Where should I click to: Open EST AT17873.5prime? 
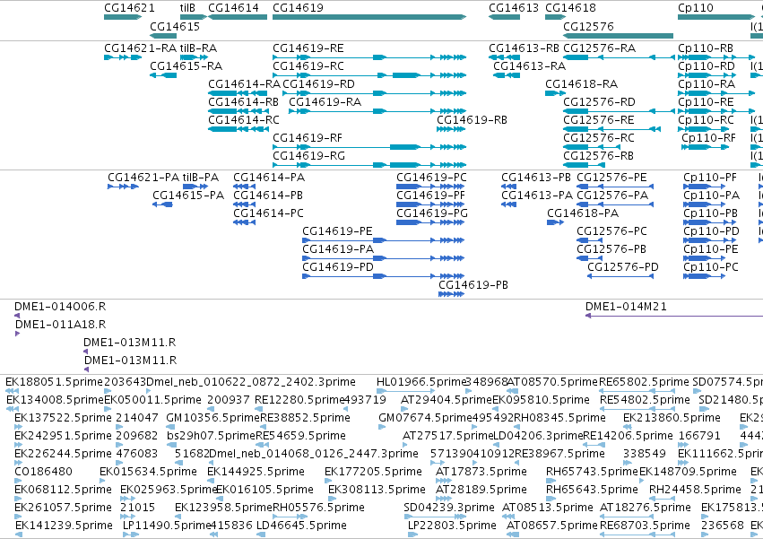481,473
